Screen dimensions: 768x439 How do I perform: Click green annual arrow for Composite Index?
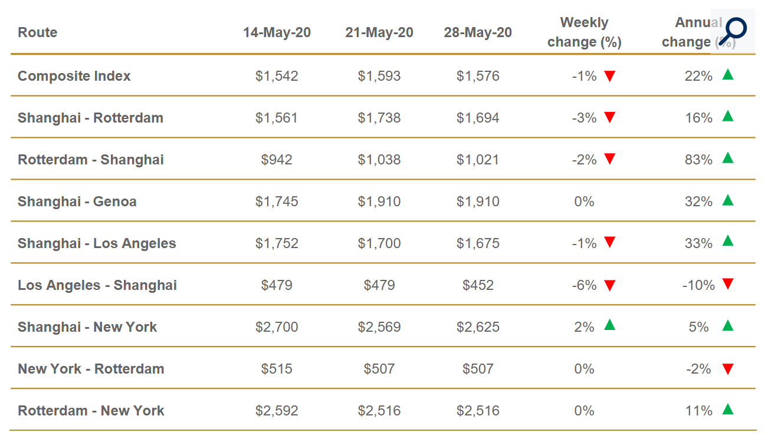pos(728,74)
